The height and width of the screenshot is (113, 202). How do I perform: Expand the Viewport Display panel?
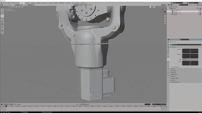tap(175, 78)
